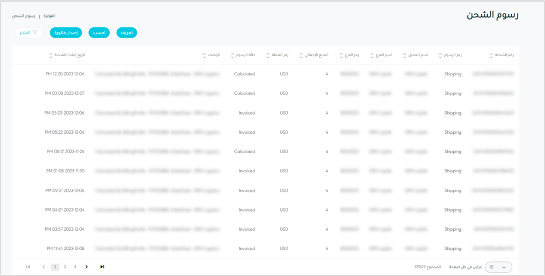The width and height of the screenshot is (545, 276).
Task: Go to page 3
Action: [75, 267]
